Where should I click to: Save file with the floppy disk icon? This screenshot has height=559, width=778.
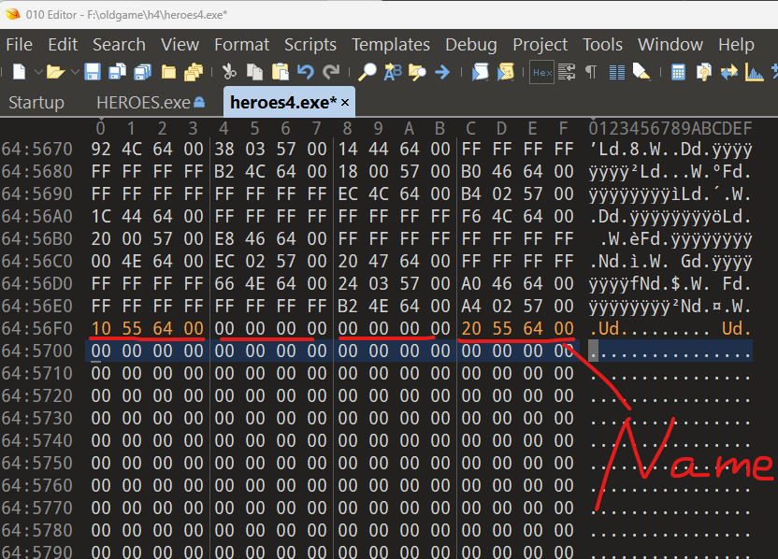[x=93, y=72]
